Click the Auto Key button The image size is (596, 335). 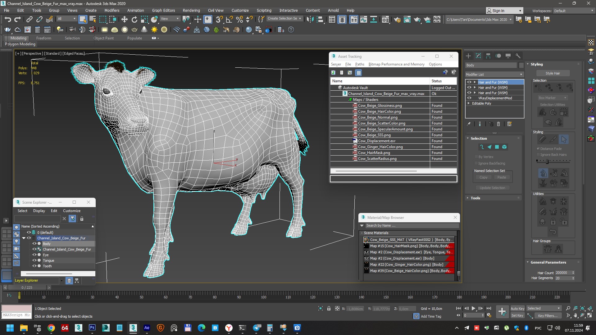[517, 308]
